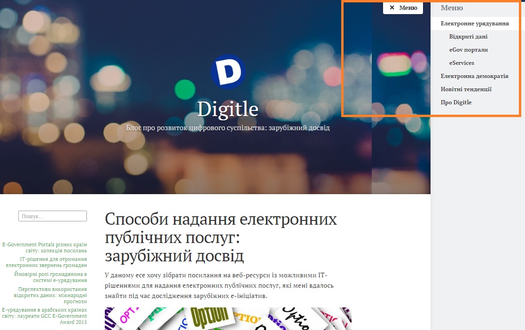
Task: Go to eServices submenu item
Action: point(462,63)
